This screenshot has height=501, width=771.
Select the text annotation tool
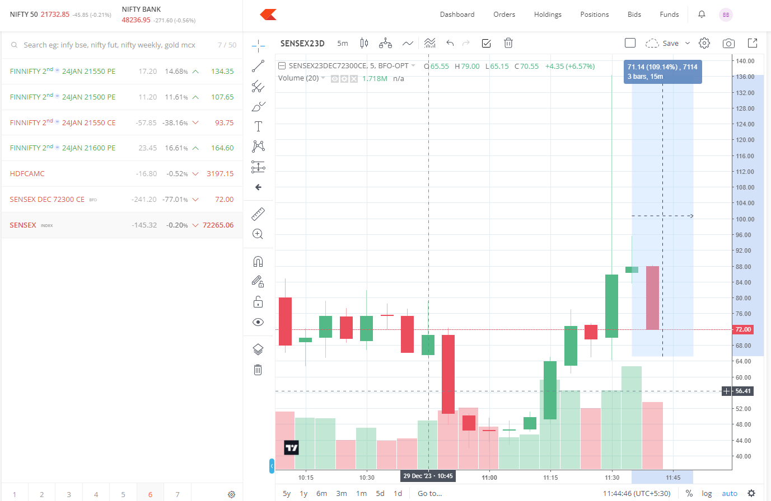pos(258,126)
